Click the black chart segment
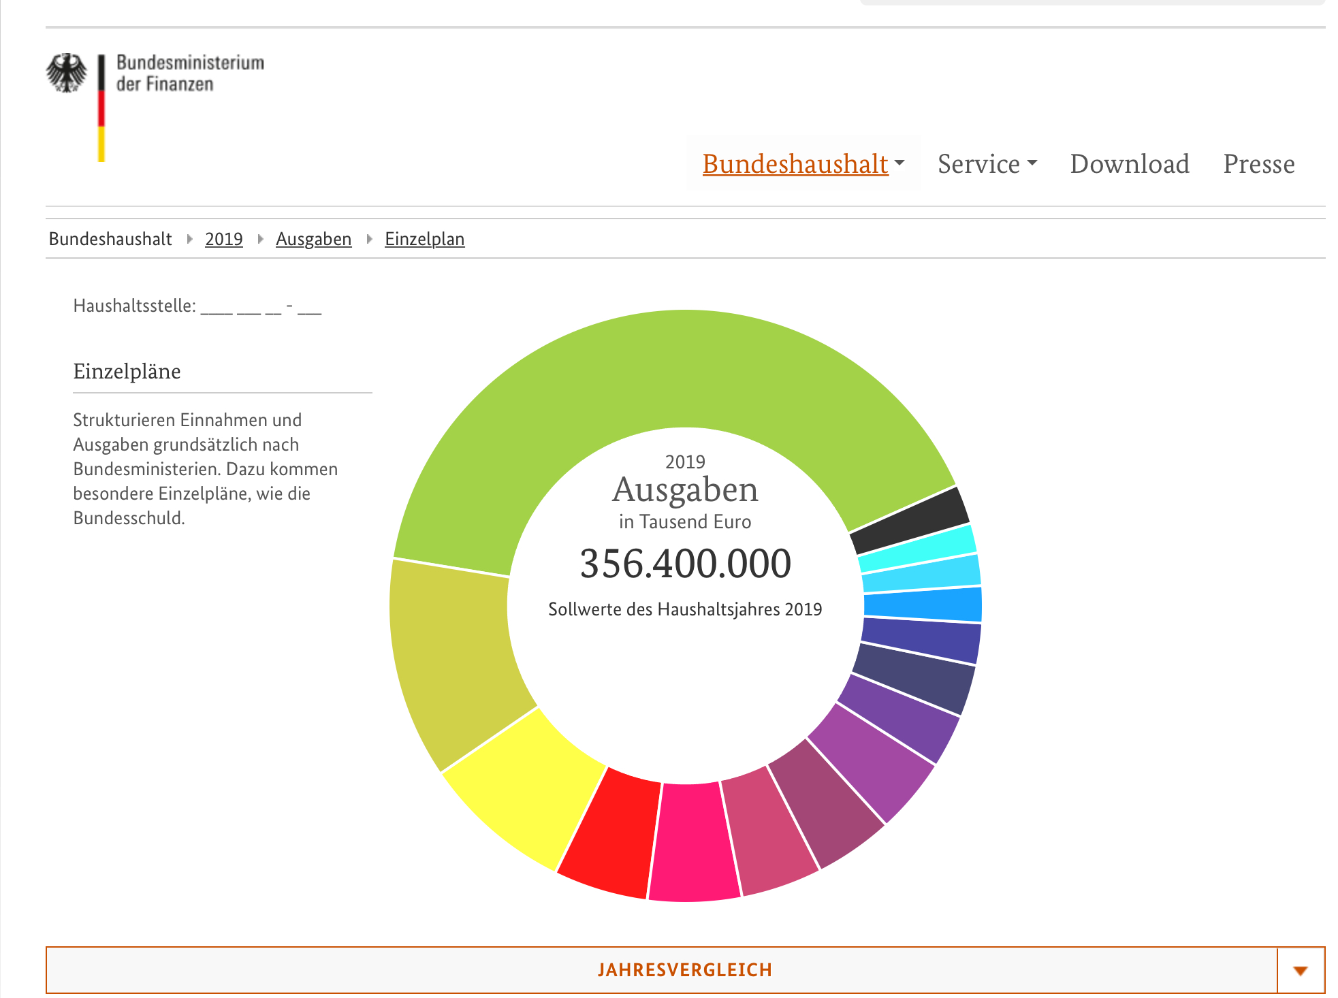This screenshot has height=998, width=1338. [909, 521]
